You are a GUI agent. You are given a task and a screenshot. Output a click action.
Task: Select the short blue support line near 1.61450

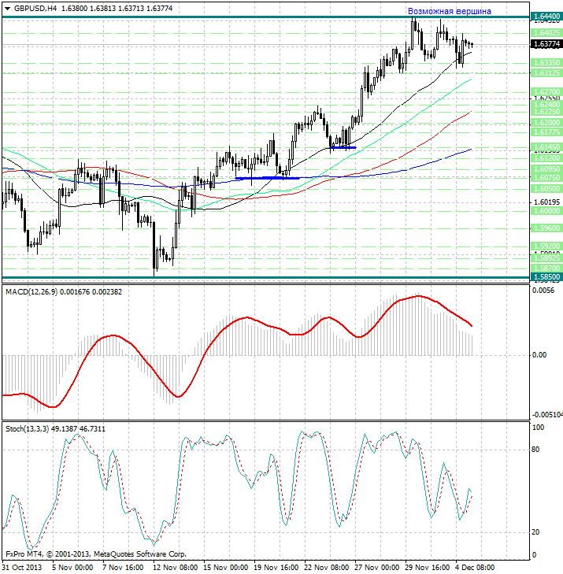click(x=343, y=147)
